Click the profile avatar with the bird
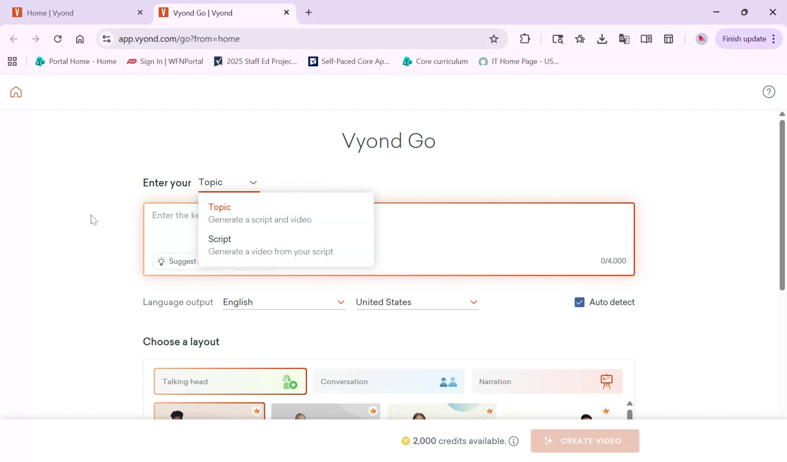 click(701, 38)
